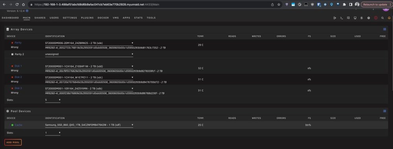Viewport: 393px width, 149px height.
Task: Click the gray status square beside Parity 2
Action: tap(12, 54)
